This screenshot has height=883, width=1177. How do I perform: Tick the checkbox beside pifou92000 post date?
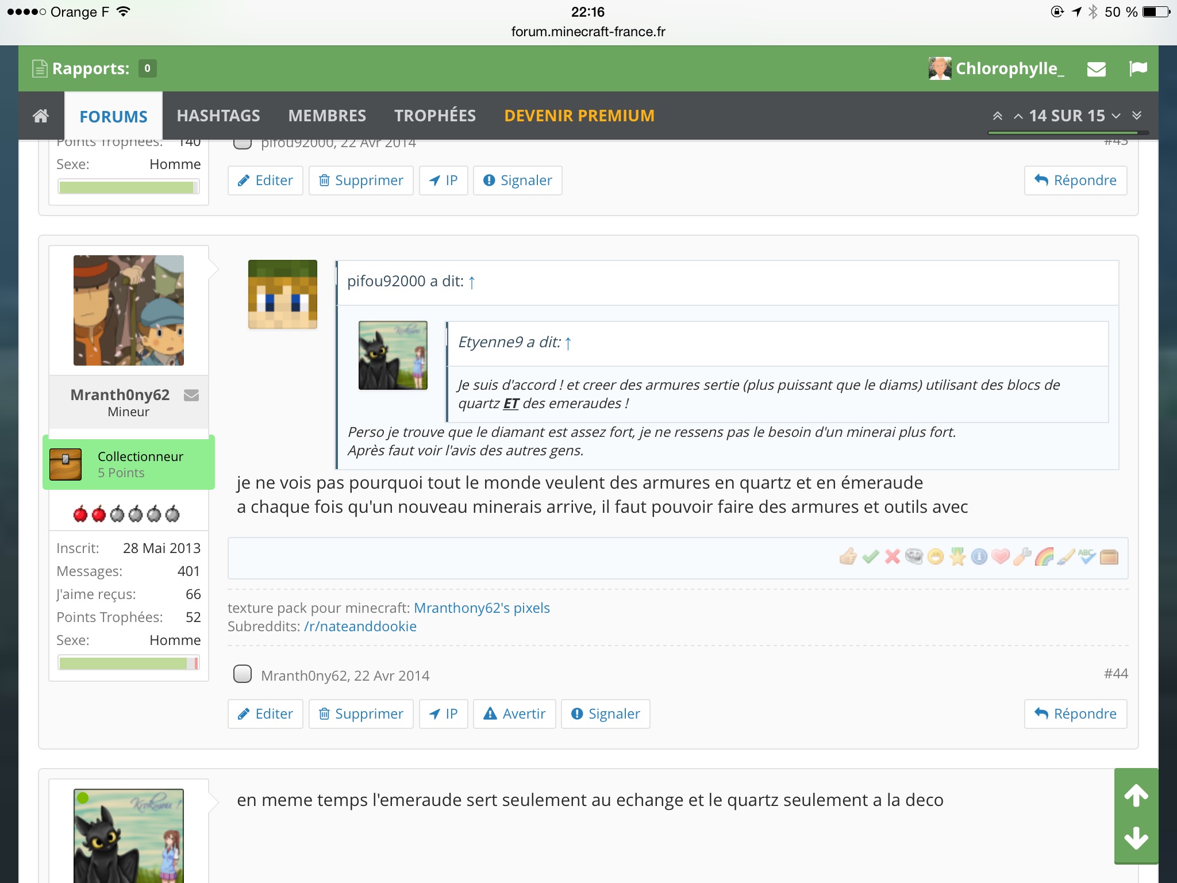pyautogui.click(x=243, y=144)
